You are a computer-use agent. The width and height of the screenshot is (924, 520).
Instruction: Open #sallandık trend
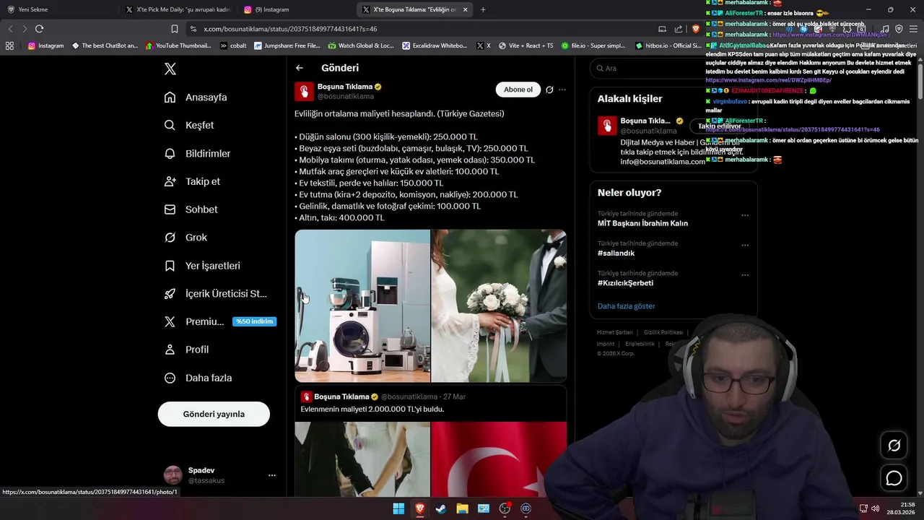(616, 253)
